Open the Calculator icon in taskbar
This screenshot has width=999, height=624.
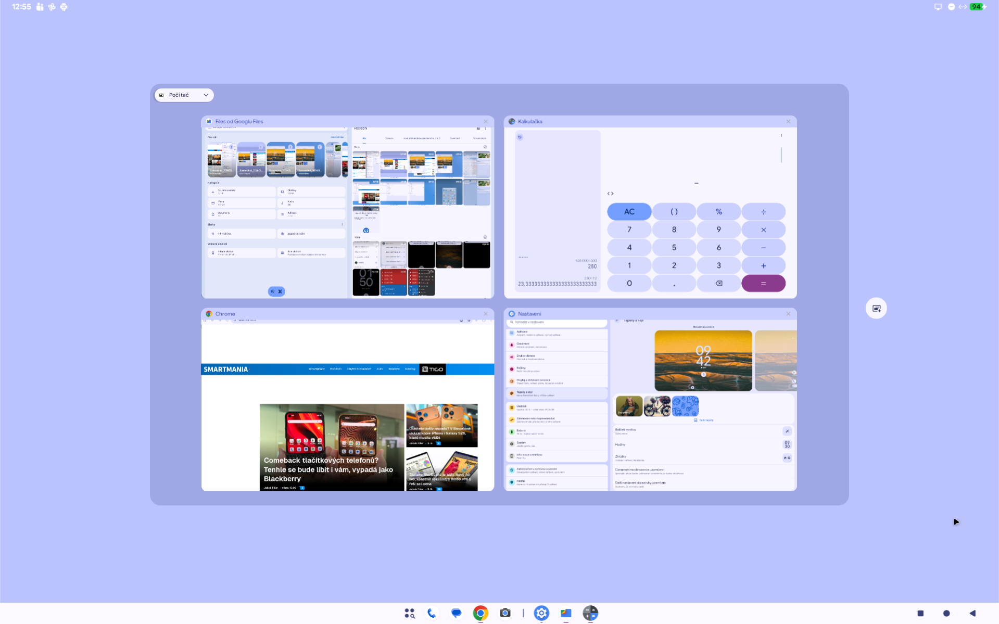coord(590,613)
